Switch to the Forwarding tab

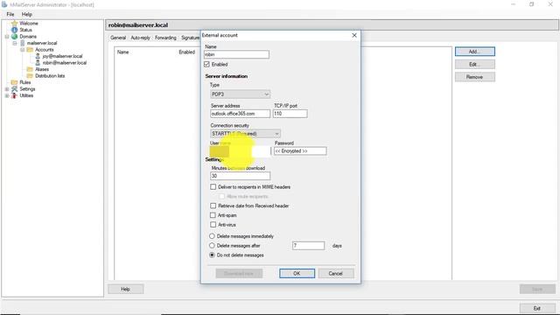(165, 38)
